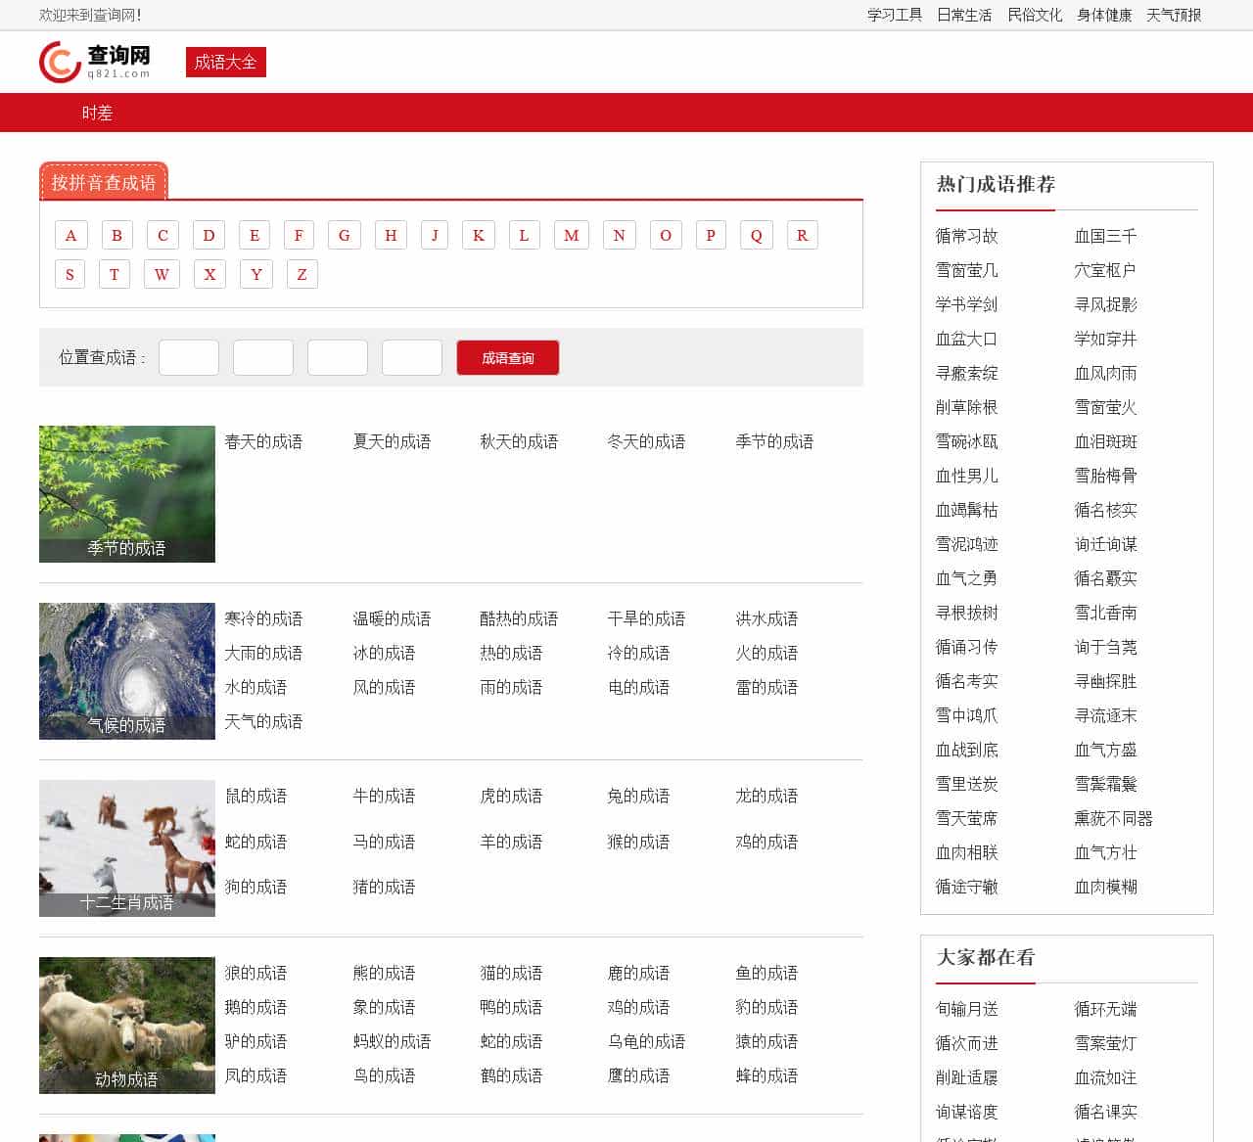Screen dimensions: 1253x1142
Task: Open the 成语大全 red button
Action: [x=225, y=62]
